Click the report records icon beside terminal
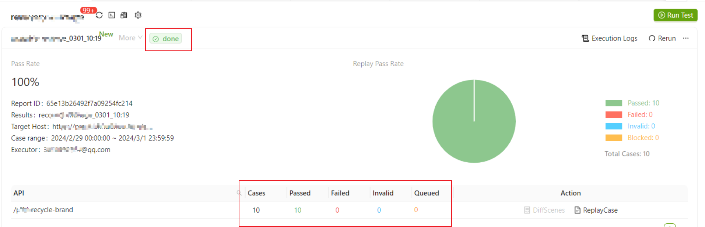Viewport: 705px width, 227px height. tap(124, 15)
